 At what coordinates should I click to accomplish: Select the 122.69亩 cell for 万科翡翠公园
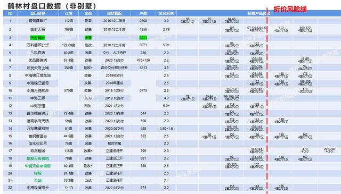(x=69, y=45)
